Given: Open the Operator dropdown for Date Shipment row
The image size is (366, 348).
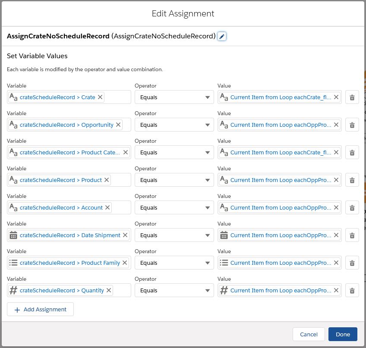Looking at the screenshot, I should coord(174,235).
